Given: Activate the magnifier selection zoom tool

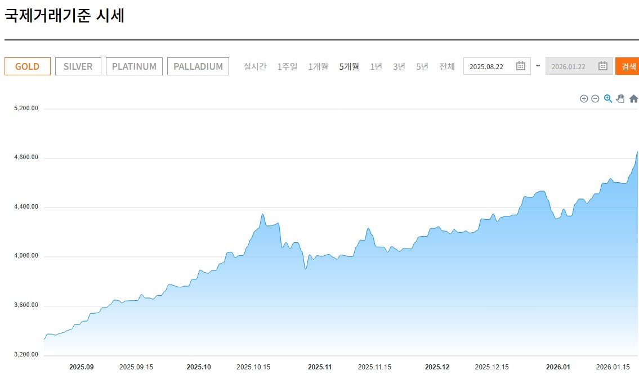Looking at the screenshot, I should pyautogui.click(x=608, y=98).
